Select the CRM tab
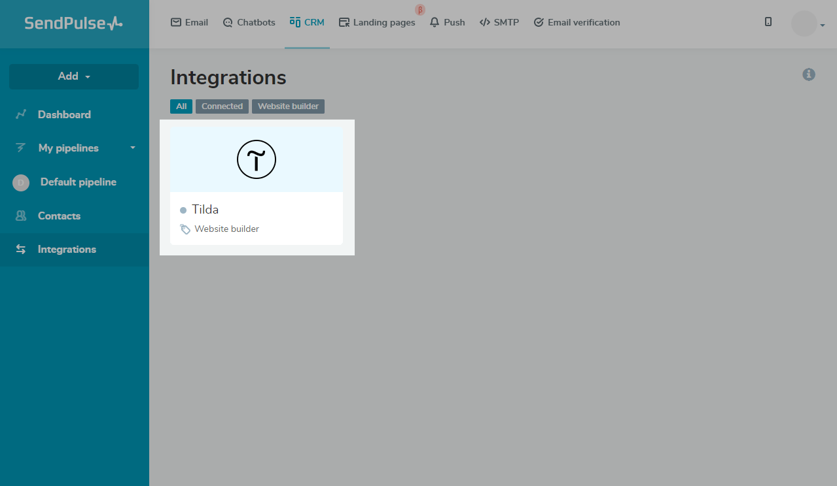Image resolution: width=837 pixels, height=486 pixels. 307,22
